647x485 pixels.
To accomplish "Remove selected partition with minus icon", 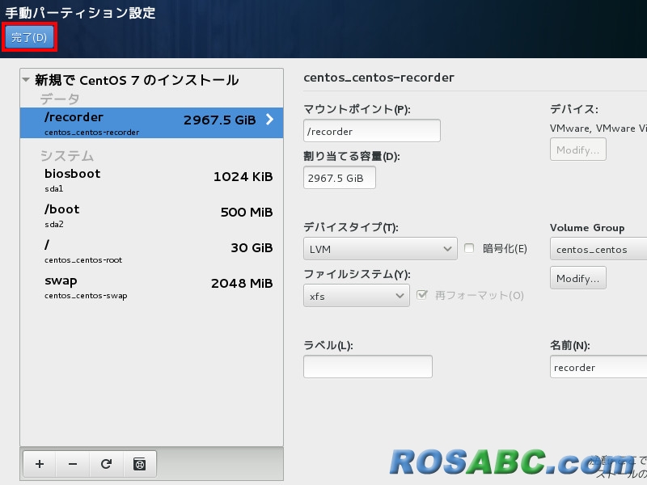I will [73, 464].
